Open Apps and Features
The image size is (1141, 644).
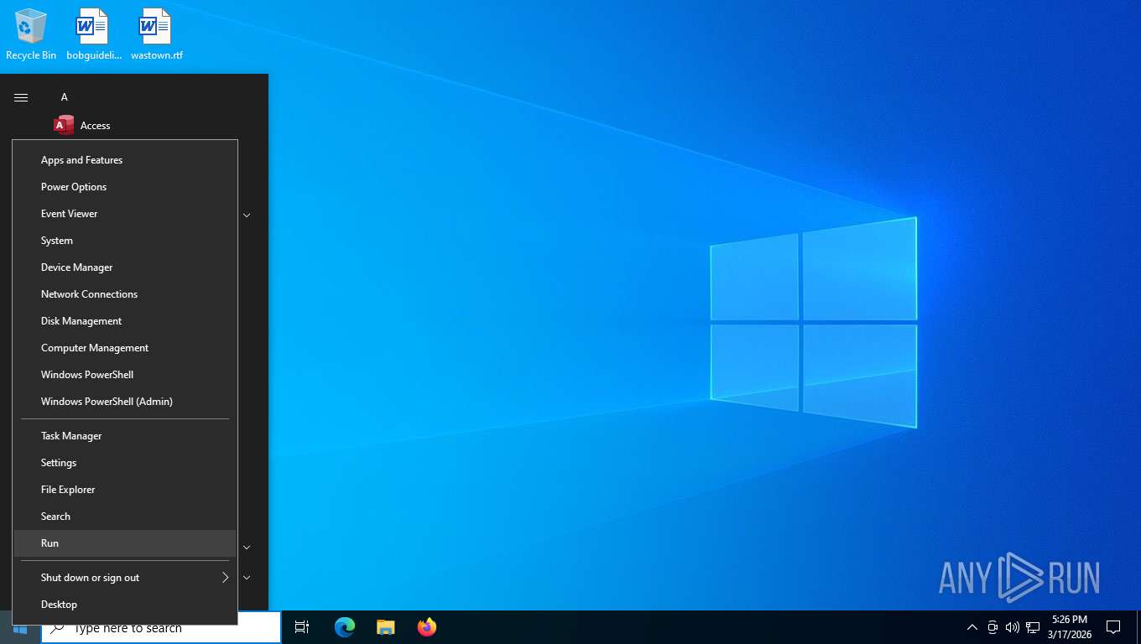(x=125, y=160)
